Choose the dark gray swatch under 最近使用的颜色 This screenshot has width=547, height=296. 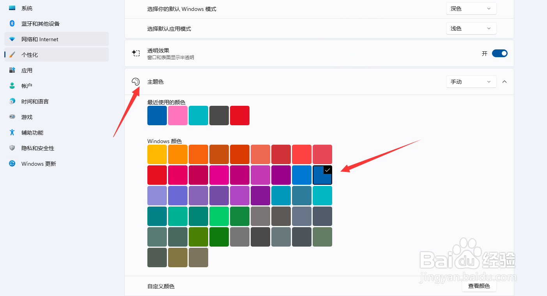point(219,116)
